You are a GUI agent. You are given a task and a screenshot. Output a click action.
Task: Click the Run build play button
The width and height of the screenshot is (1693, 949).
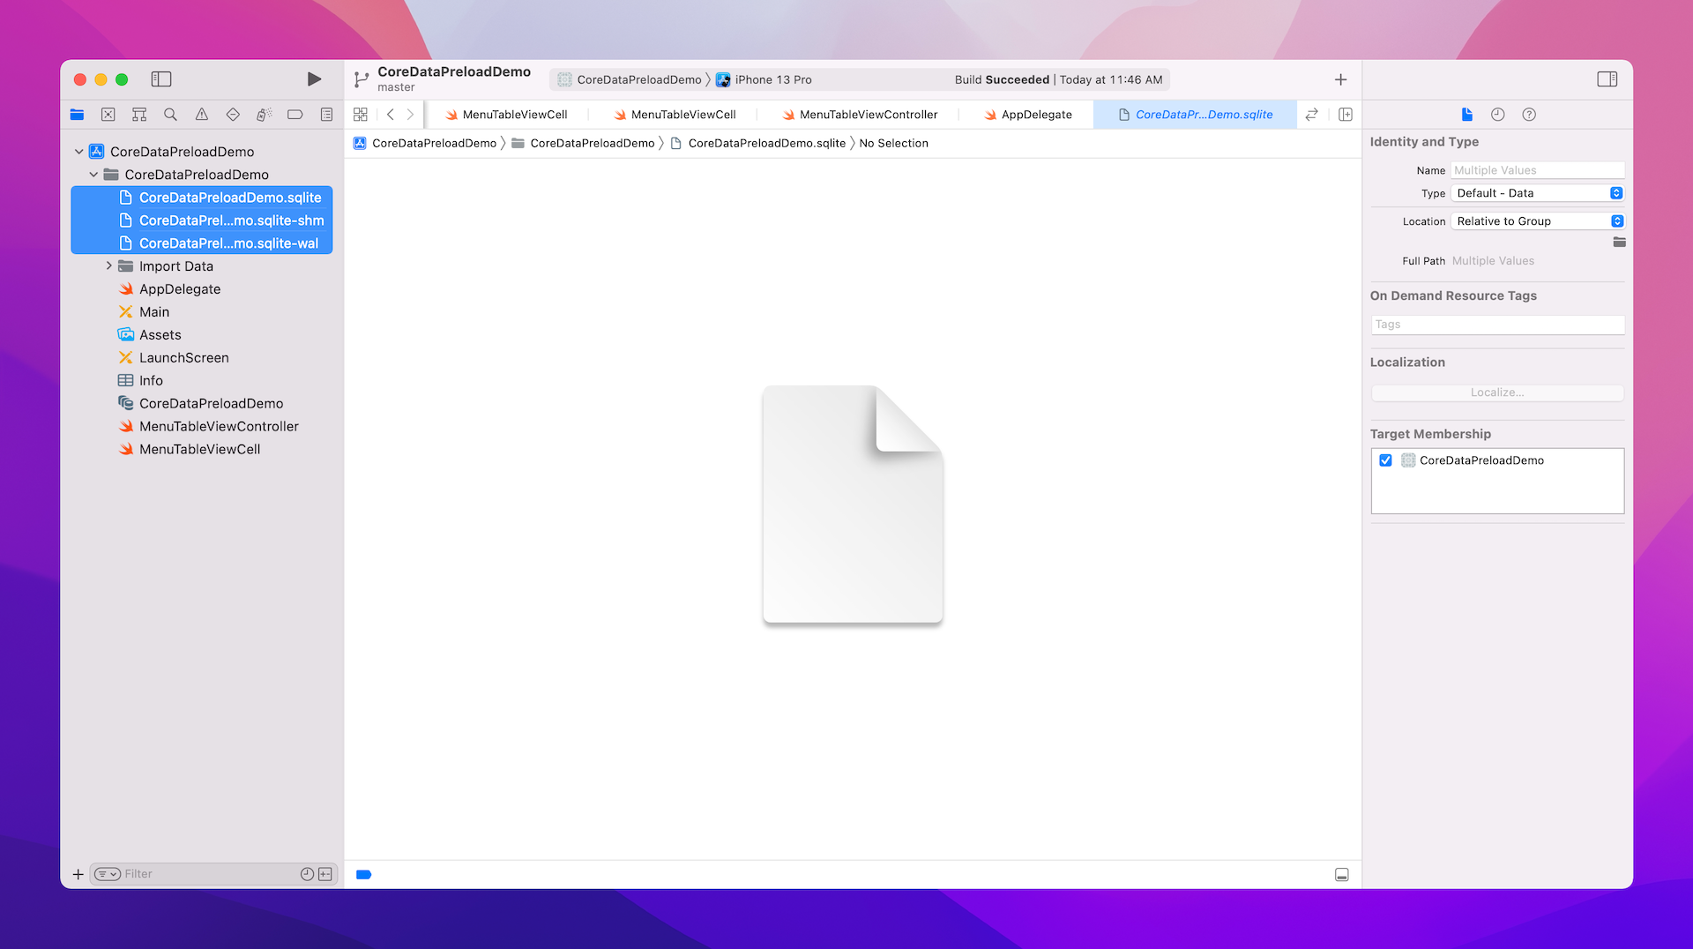click(x=314, y=79)
